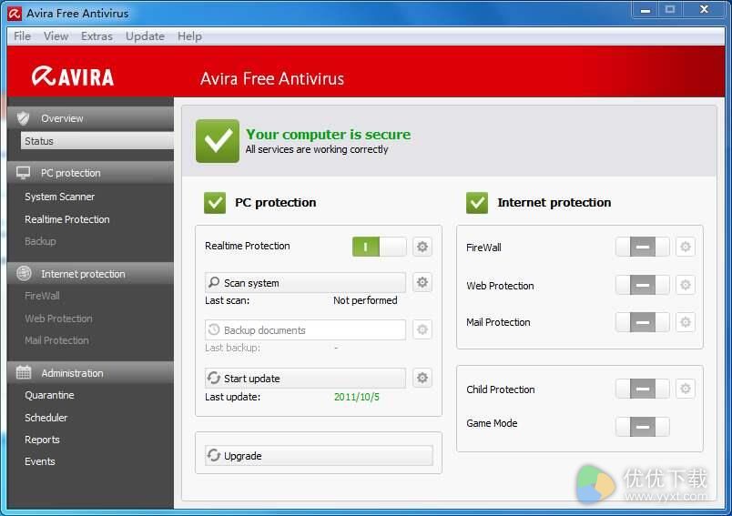This screenshot has height=516, width=732.
Task: Open Backup documents settings gear
Action: 422,329
